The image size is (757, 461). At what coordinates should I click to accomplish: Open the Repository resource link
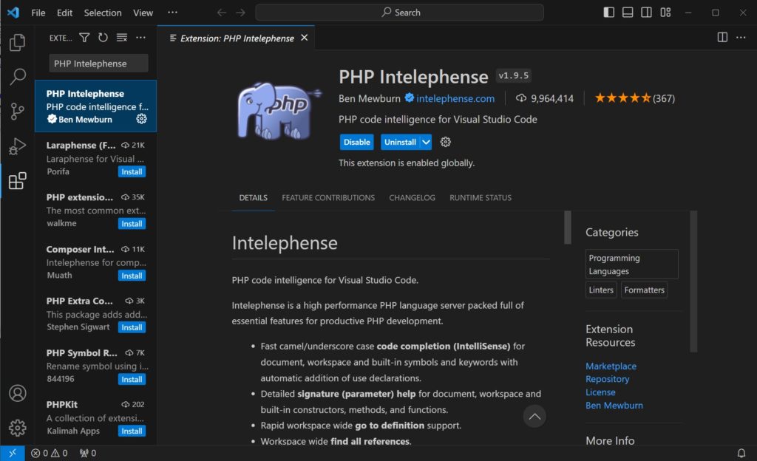click(608, 379)
